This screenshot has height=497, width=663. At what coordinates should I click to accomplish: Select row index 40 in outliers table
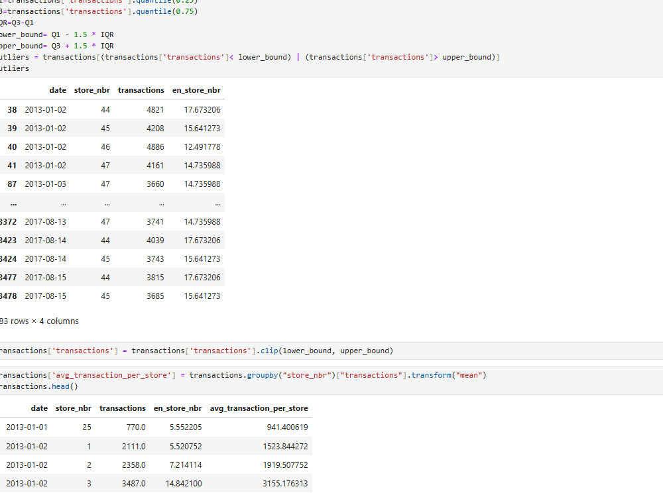[12, 147]
